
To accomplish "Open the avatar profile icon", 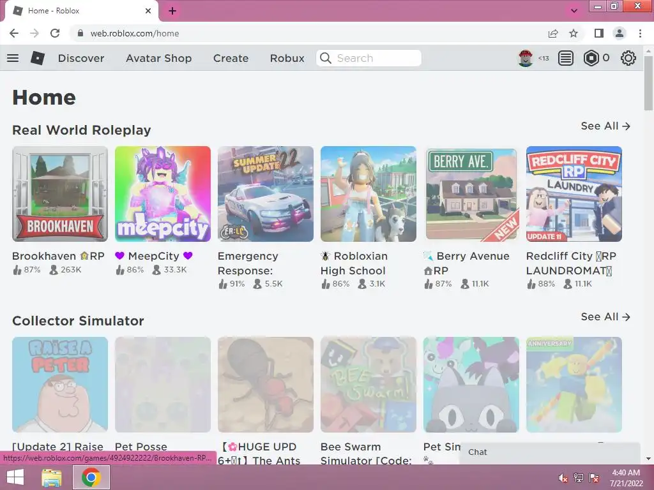I will pyautogui.click(x=526, y=58).
